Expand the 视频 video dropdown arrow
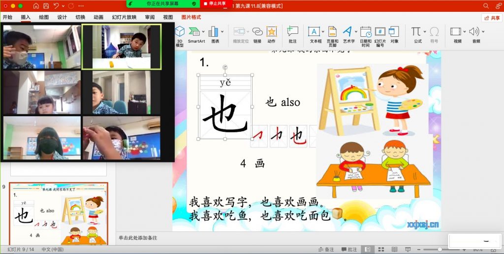504x254 pixels. pyautogui.click(x=464, y=32)
